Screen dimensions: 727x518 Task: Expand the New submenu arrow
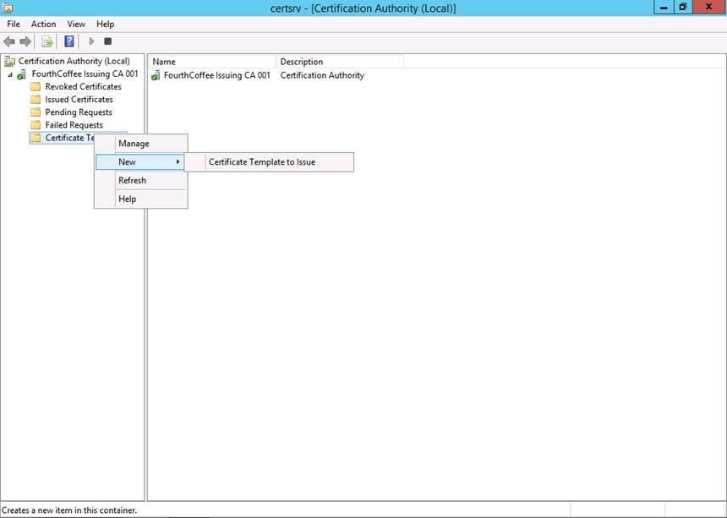(x=178, y=162)
